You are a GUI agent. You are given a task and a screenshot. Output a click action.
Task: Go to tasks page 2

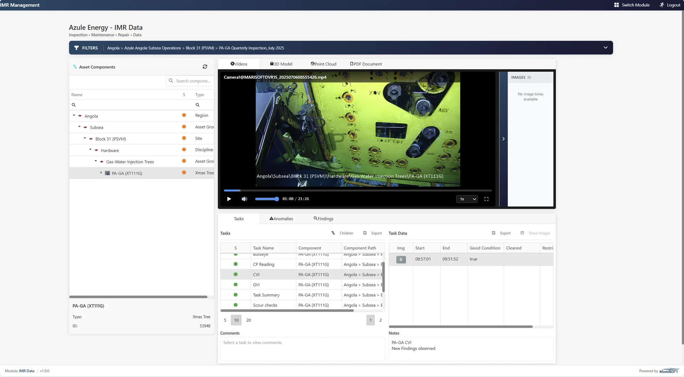pyautogui.click(x=380, y=320)
